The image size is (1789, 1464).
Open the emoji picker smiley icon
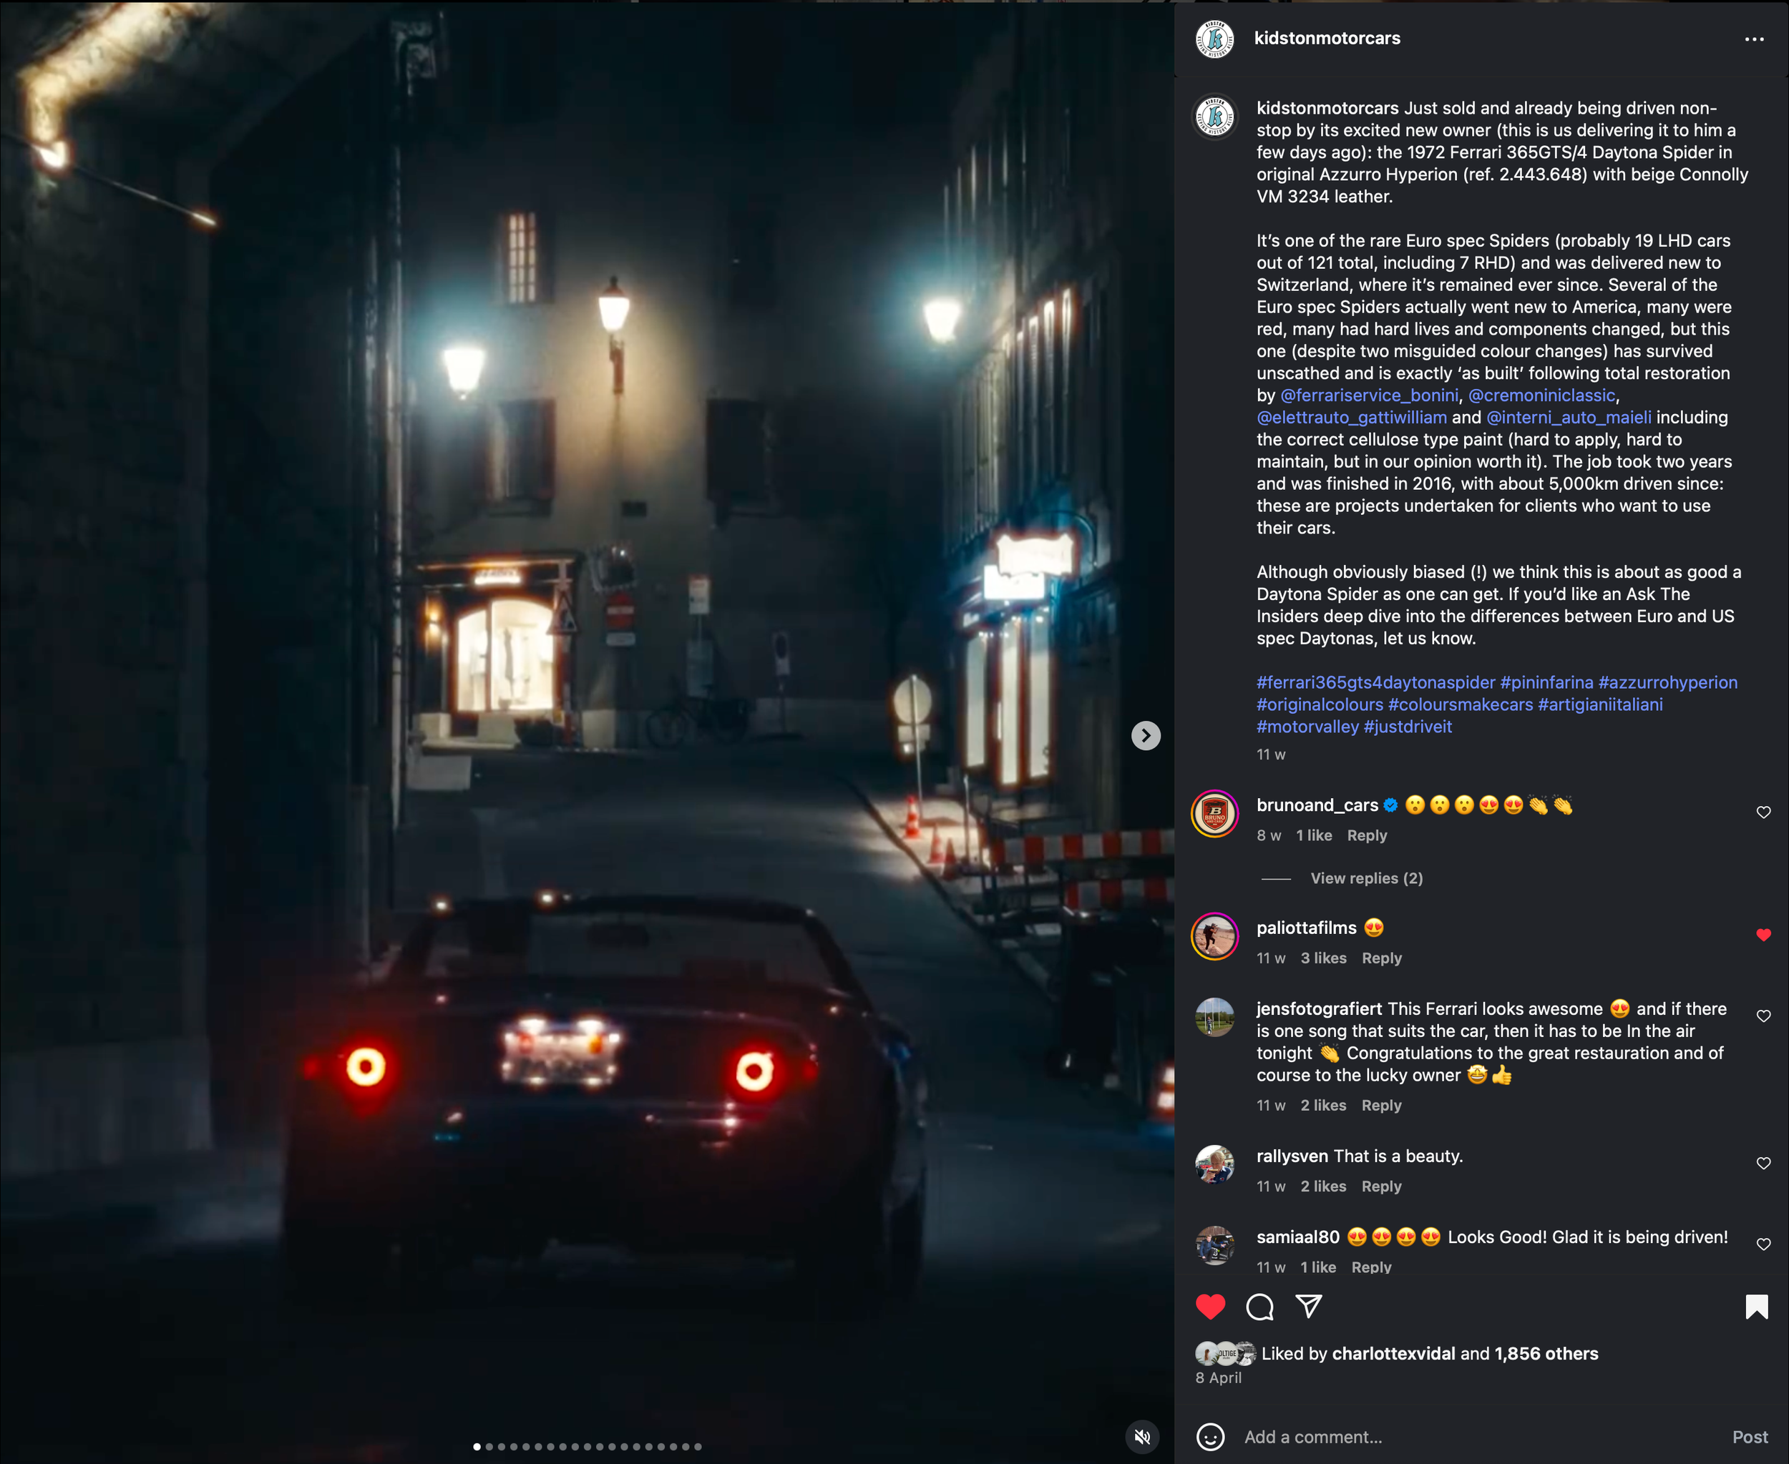1210,1437
